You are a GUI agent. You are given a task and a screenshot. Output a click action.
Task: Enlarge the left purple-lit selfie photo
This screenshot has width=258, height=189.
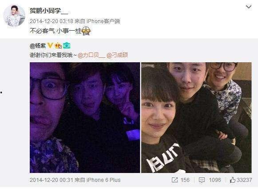85,117
